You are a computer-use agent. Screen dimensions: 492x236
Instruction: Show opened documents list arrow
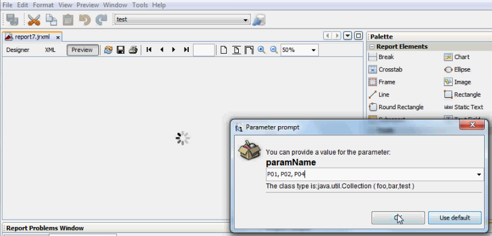(348, 36)
